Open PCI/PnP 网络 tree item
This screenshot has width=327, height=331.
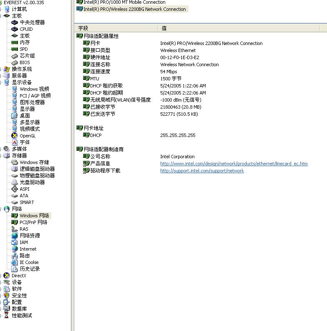click(33, 222)
